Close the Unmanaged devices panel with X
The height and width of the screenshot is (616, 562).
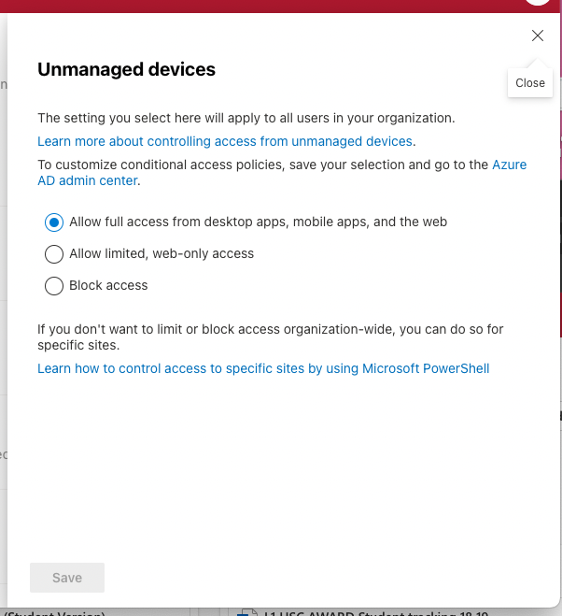(538, 36)
